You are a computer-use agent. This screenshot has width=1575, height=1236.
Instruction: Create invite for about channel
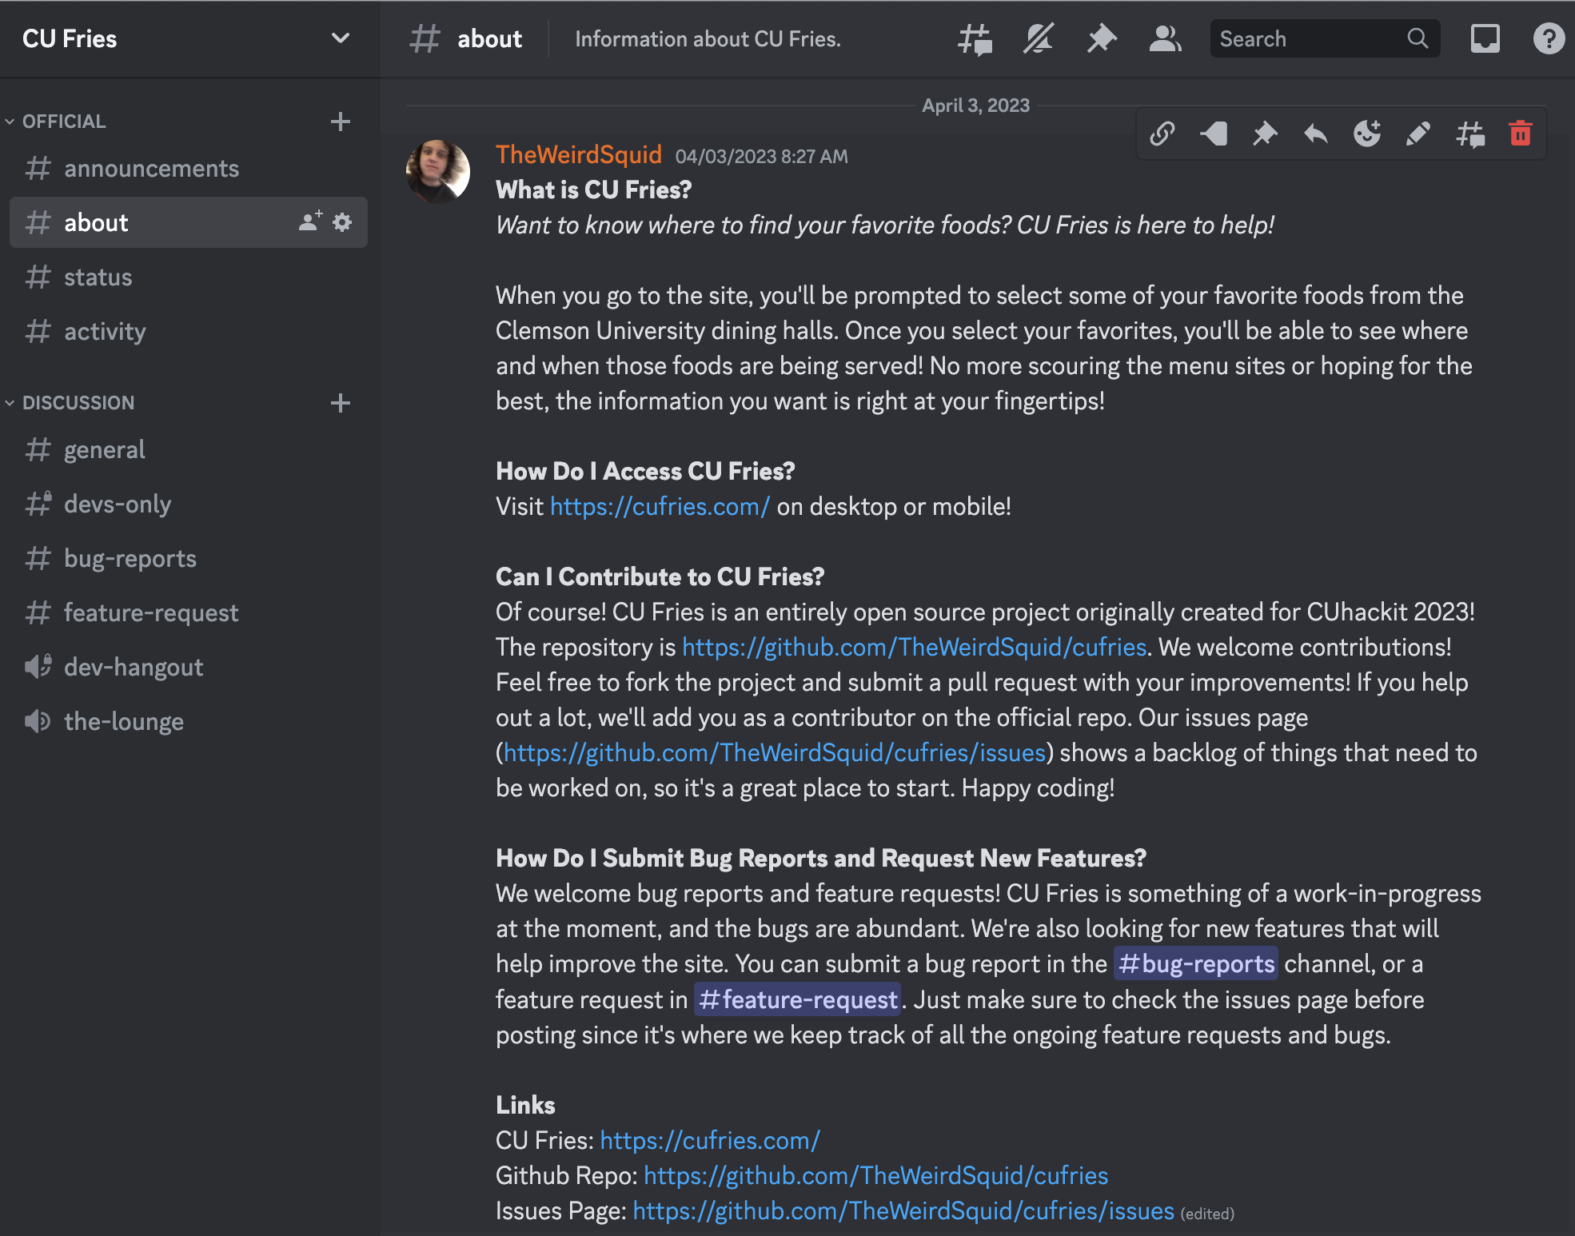point(310,221)
